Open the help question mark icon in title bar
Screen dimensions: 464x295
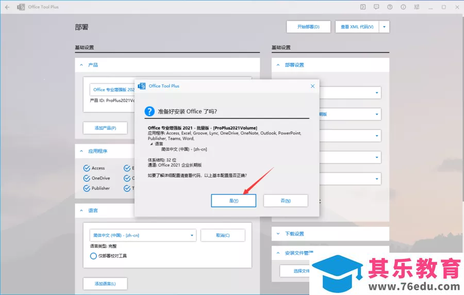click(x=390, y=7)
